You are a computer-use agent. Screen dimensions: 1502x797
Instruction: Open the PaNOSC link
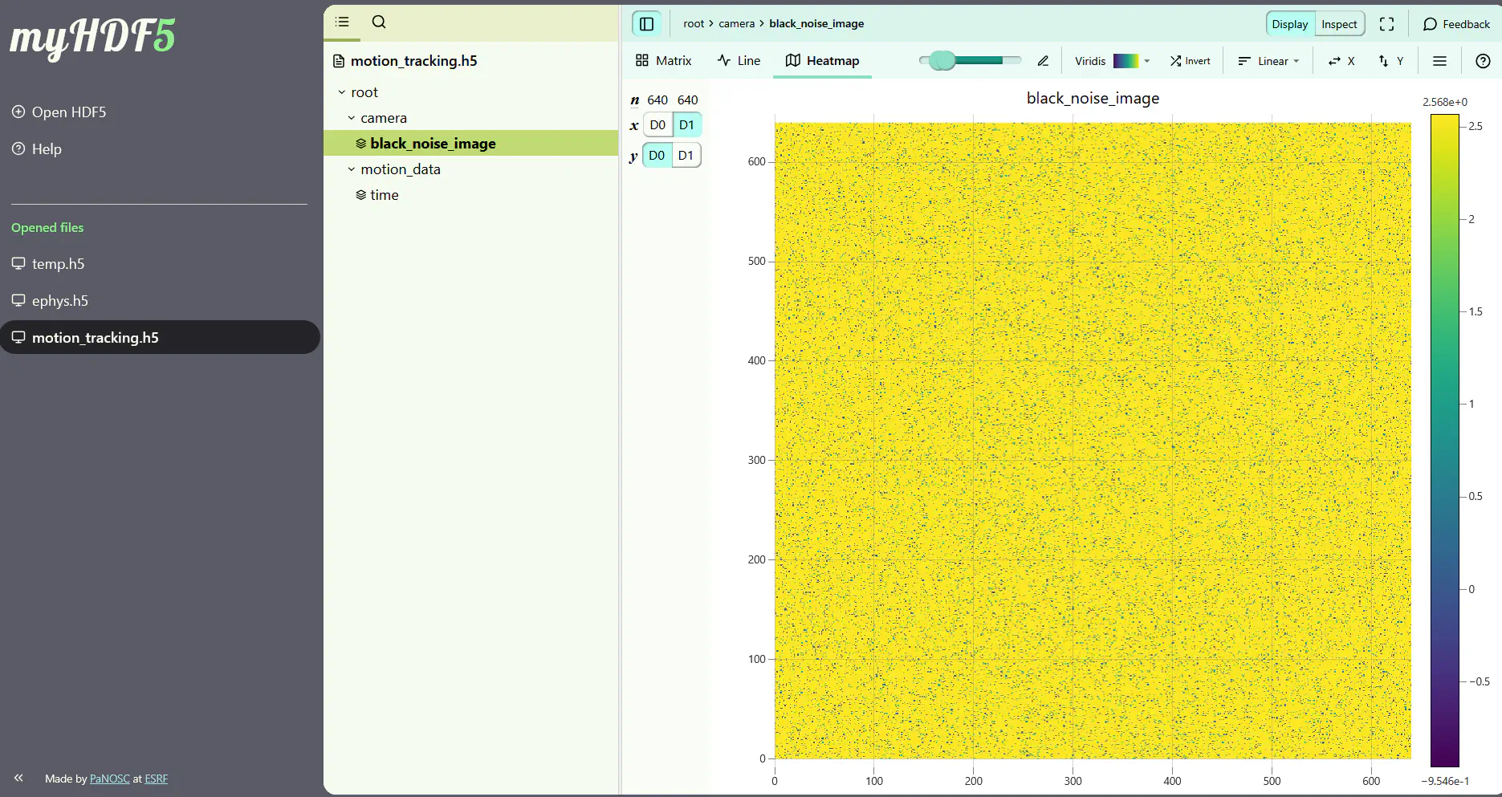tap(109, 779)
